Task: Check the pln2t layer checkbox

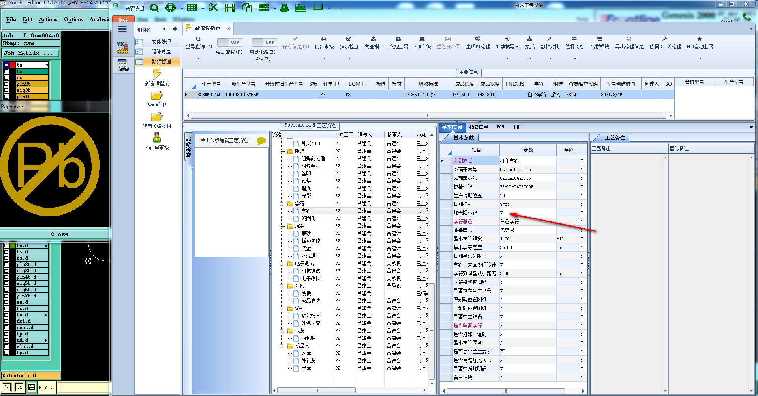Action: point(6,84)
